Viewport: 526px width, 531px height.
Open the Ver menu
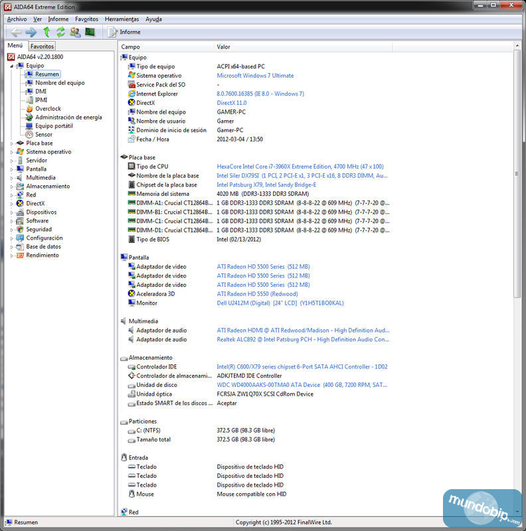coord(38,19)
